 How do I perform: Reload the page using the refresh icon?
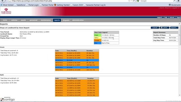(134, 1)
